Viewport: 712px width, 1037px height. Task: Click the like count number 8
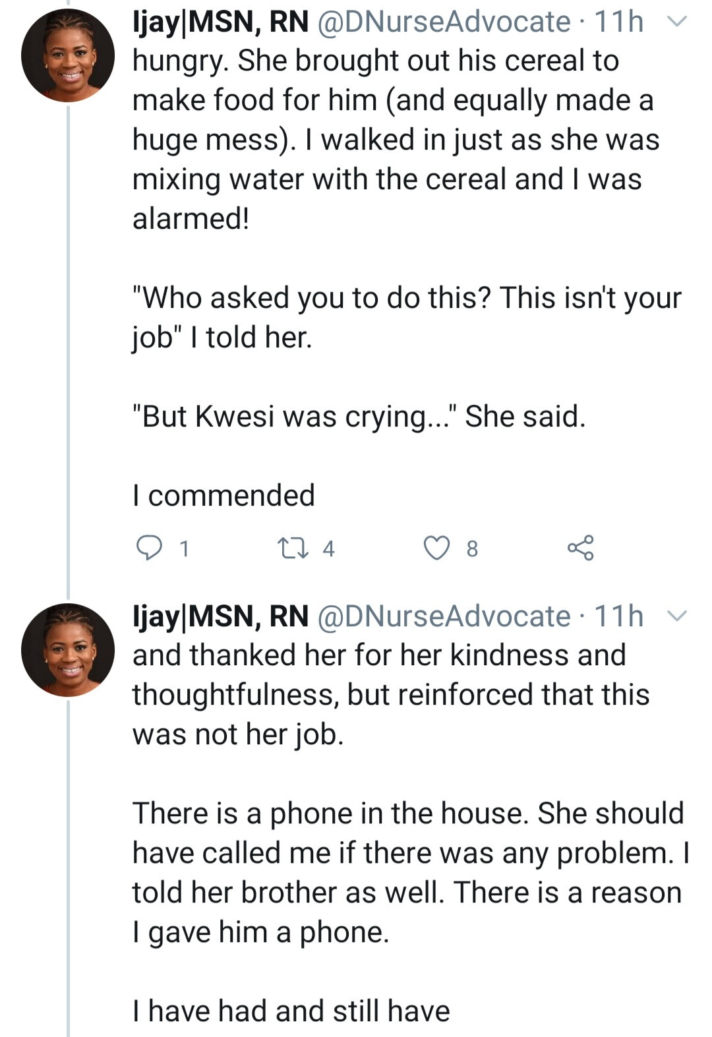tap(472, 548)
